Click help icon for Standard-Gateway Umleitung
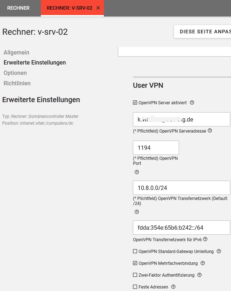 pyautogui.click(x=219, y=251)
